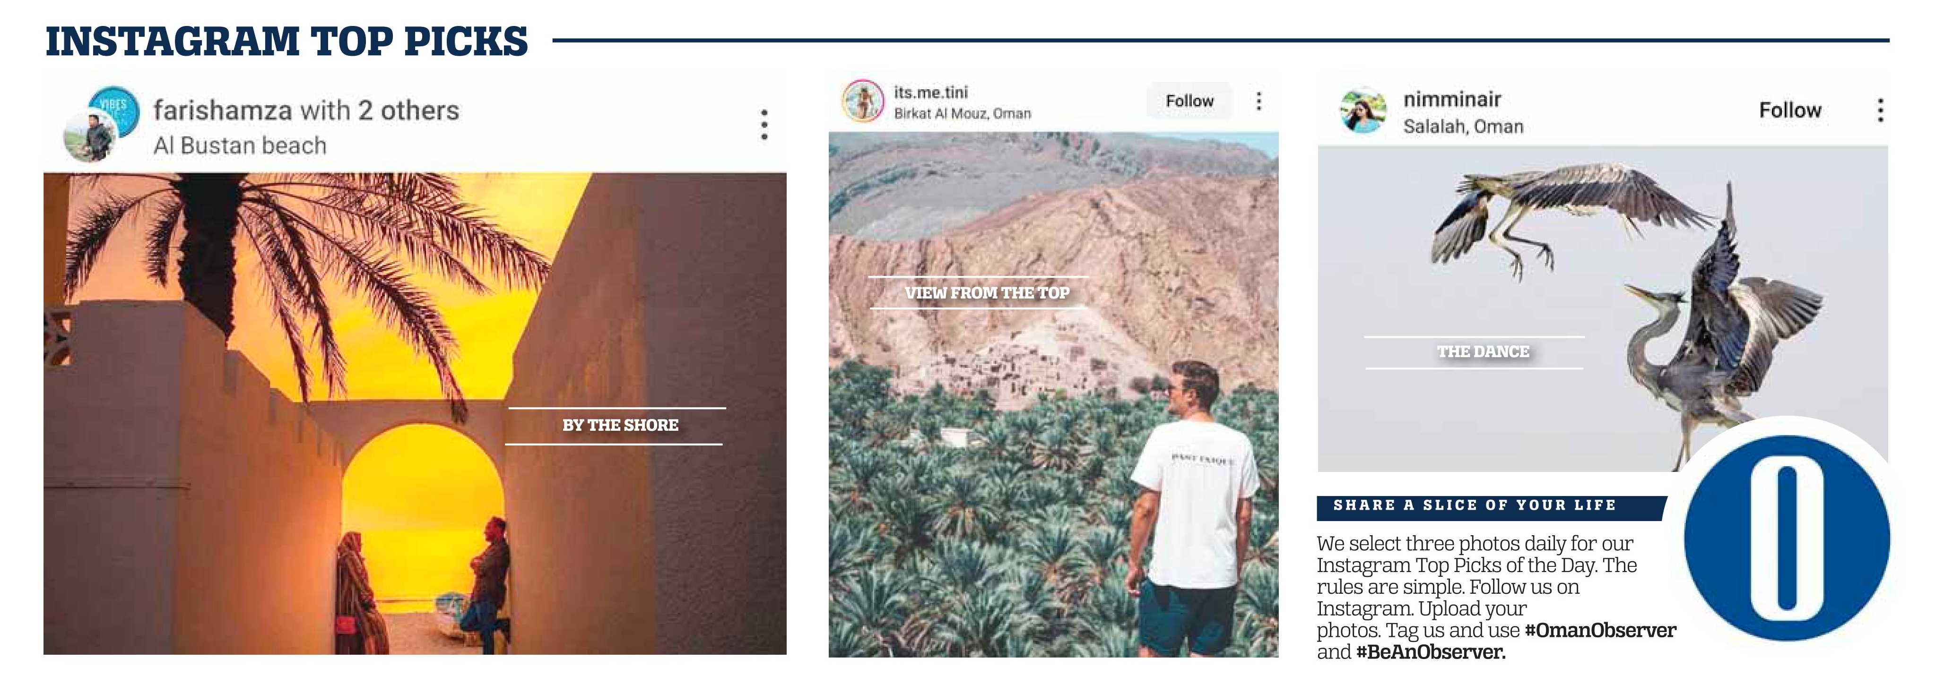
Task: Open three-dot menu on farishamza post
Action: 764,124
